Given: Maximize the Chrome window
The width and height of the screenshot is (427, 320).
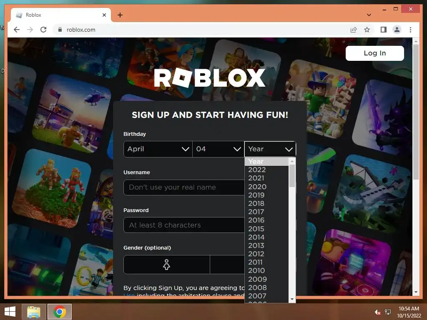Looking at the screenshot, I should (396, 9).
